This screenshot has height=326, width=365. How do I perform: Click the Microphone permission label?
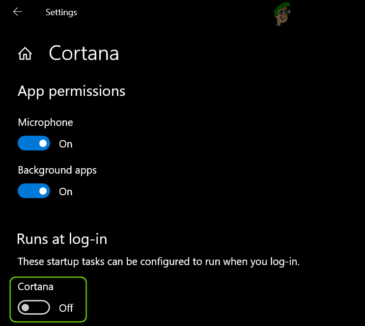45,122
